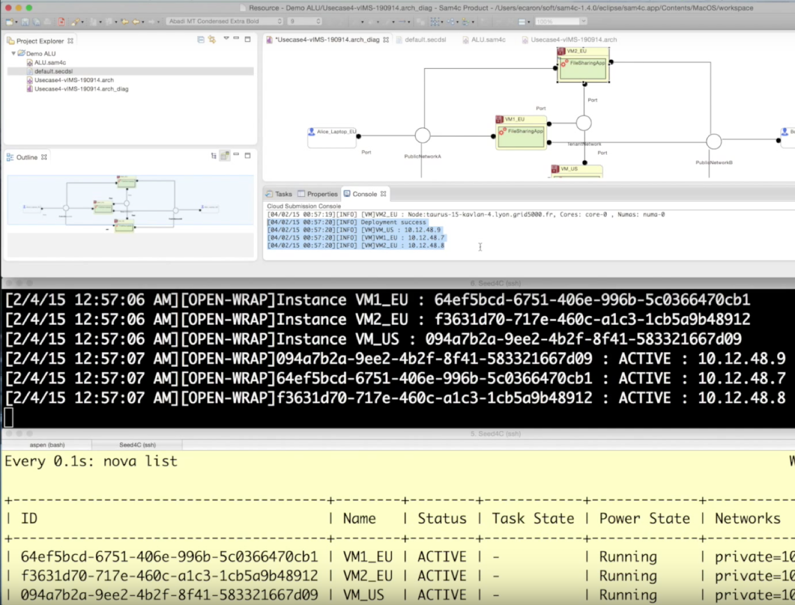The width and height of the screenshot is (795, 605).
Task: Open dropdown arrow next to New icon
Action: pyautogui.click(x=16, y=22)
